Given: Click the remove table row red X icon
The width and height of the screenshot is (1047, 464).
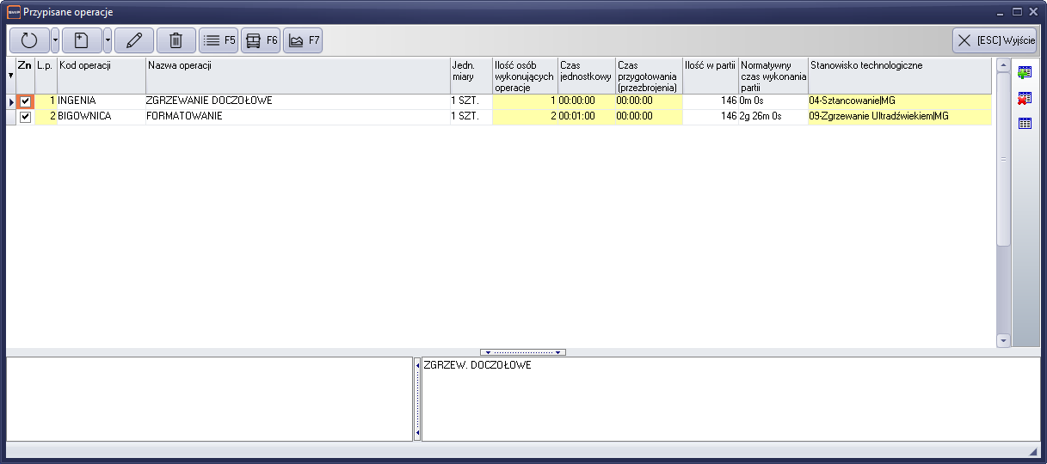Looking at the screenshot, I should [1025, 98].
